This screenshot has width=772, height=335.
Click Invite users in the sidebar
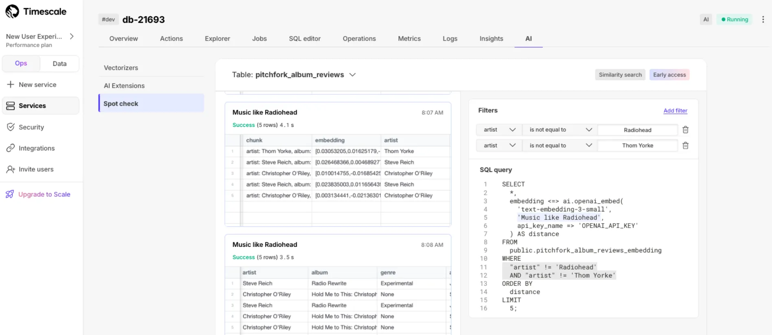[x=36, y=169]
